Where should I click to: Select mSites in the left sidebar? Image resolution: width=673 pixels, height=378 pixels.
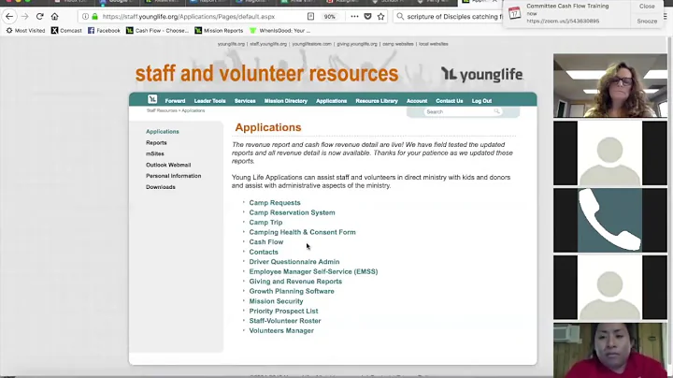[x=155, y=153]
